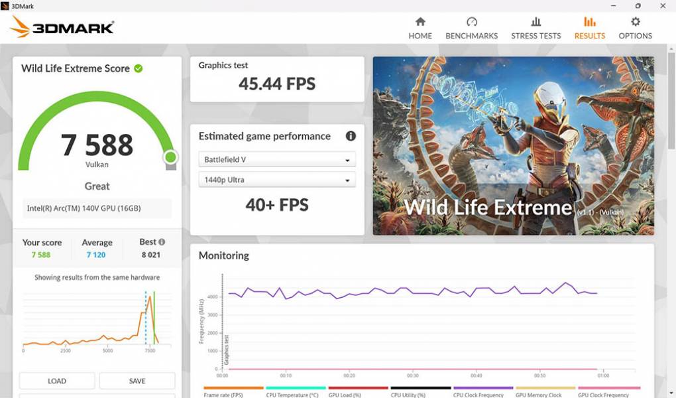
Task: Go to the Home tab icon
Action: click(420, 22)
